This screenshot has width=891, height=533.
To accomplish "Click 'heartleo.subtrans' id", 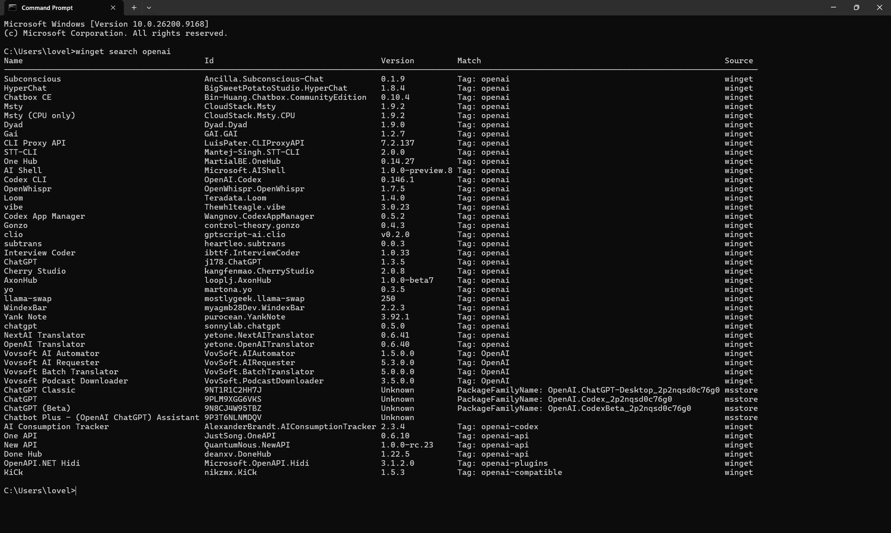I will [x=245, y=243].
